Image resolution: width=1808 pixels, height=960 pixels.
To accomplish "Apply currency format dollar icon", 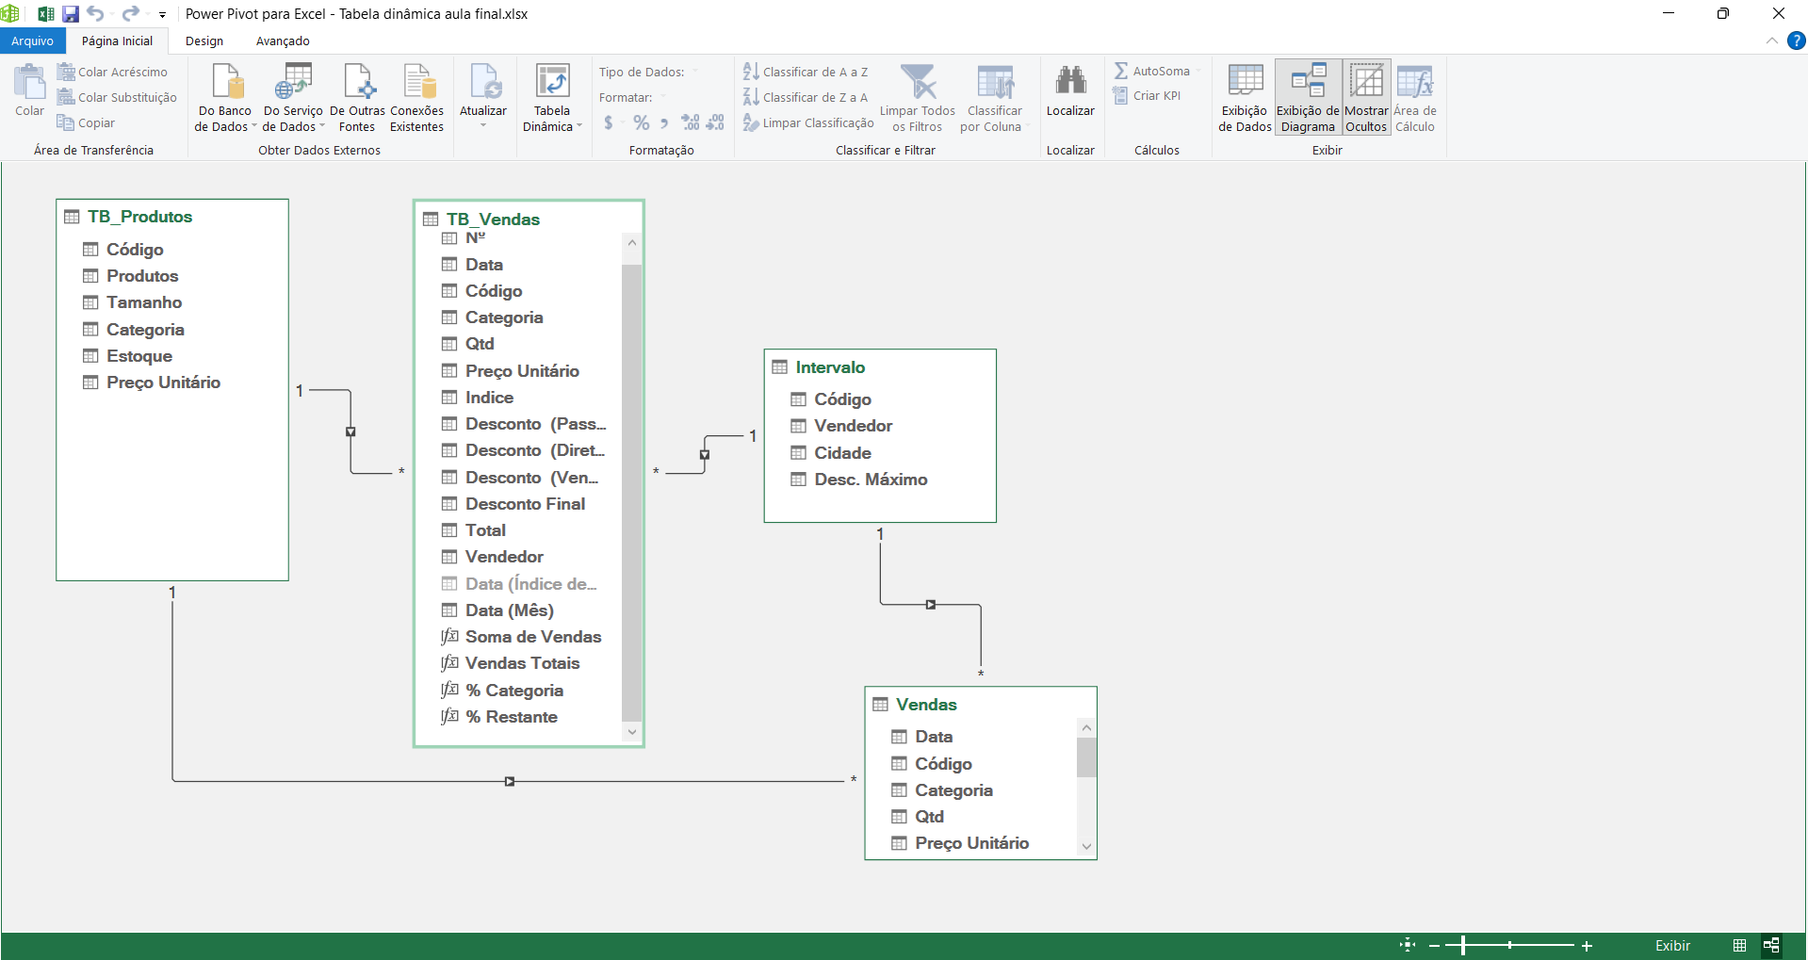I will point(609,122).
